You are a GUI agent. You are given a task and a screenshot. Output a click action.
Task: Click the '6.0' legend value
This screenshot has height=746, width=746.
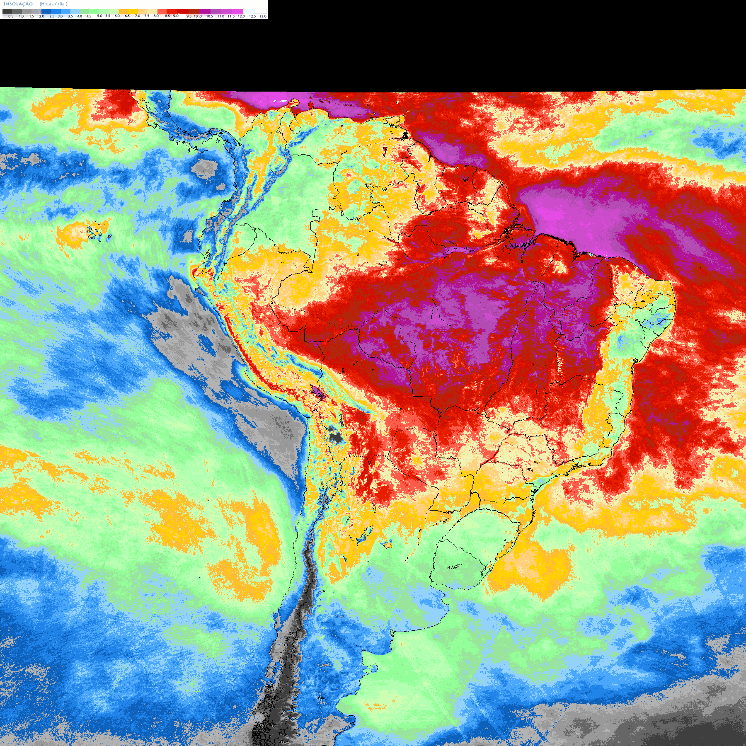click(117, 16)
